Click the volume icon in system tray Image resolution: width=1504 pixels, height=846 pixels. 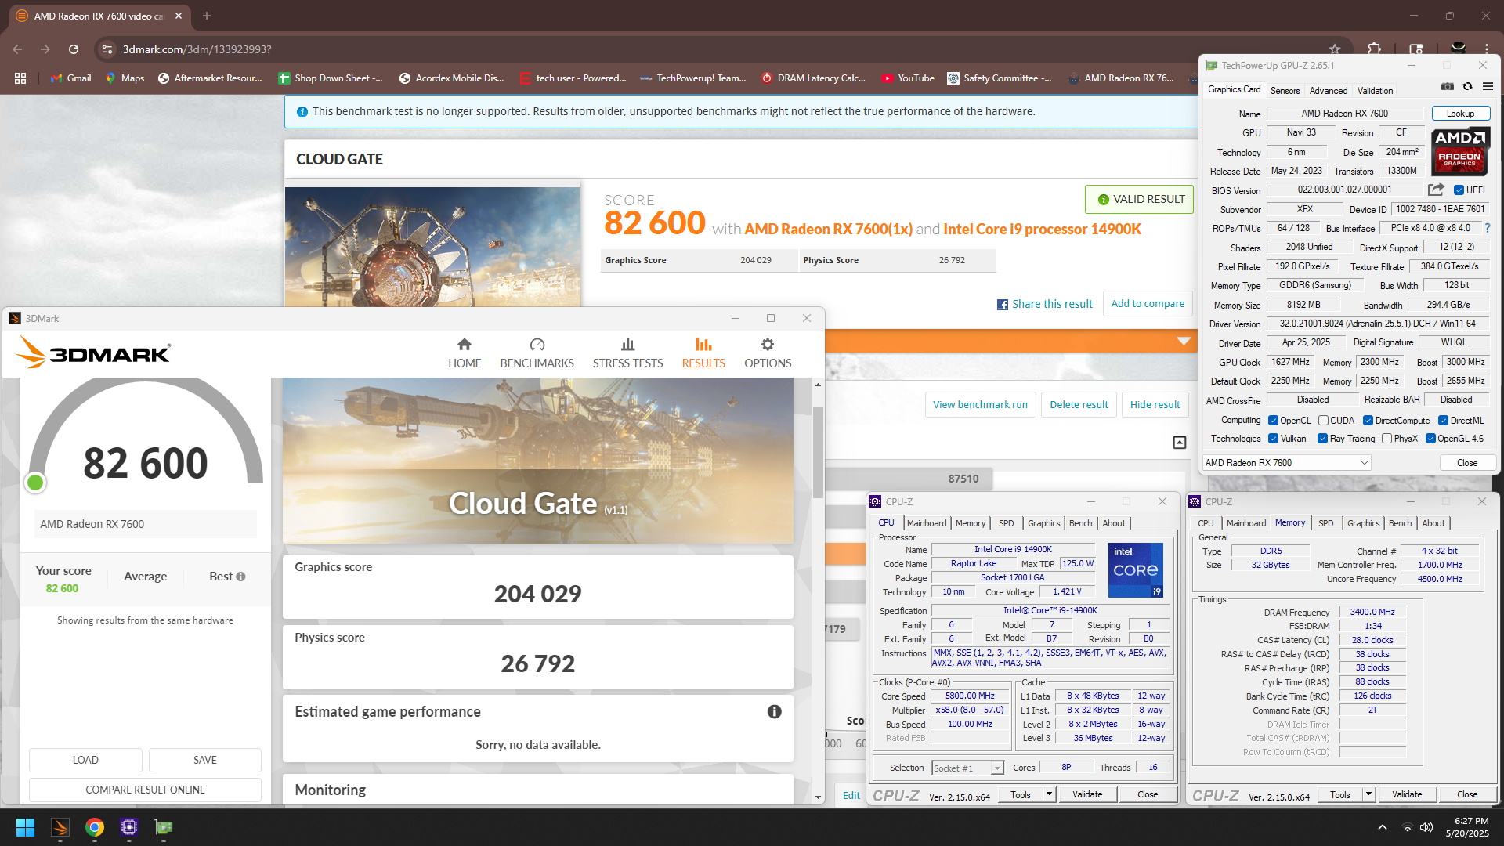coord(1426,827)
